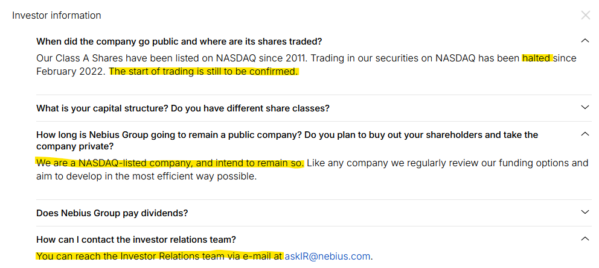Click the highlighted word 'halted'
The width and height of the screenshot is (599, 268).
pyautogui.click(x=536, y=58)
